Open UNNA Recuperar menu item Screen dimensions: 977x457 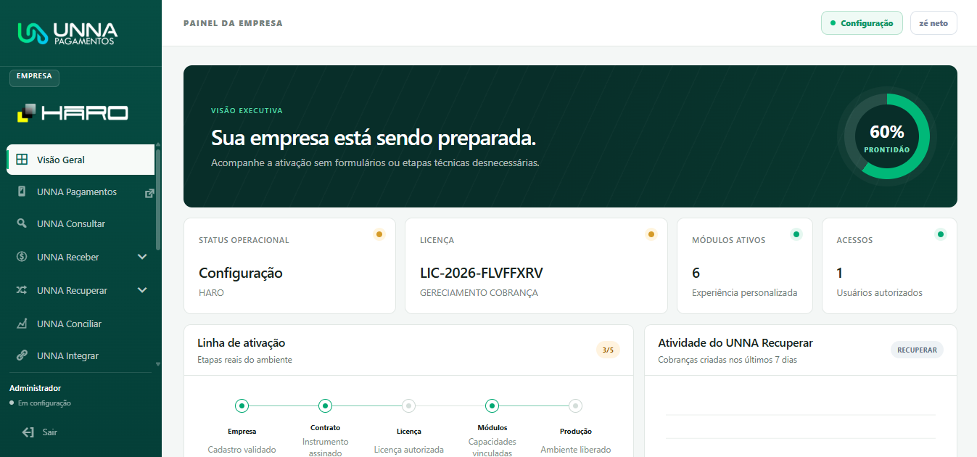pos(81,290)
